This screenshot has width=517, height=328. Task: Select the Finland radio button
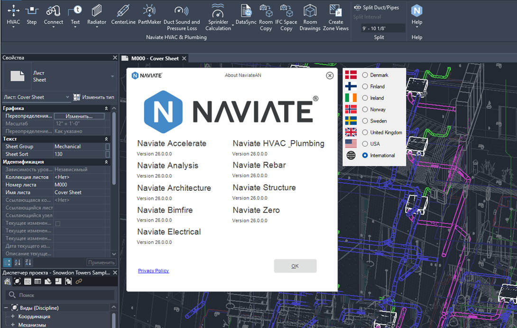coord(365,87)
